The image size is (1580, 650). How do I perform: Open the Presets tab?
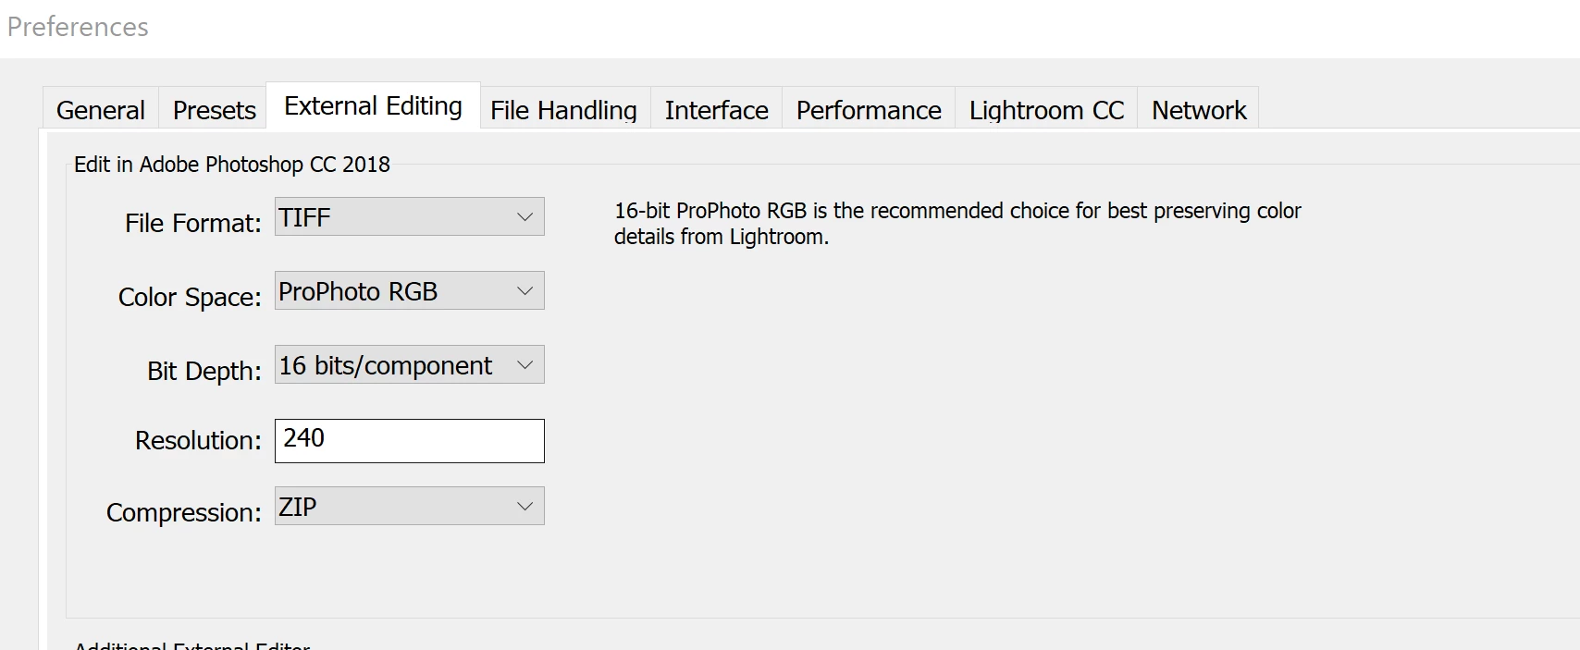214,110
